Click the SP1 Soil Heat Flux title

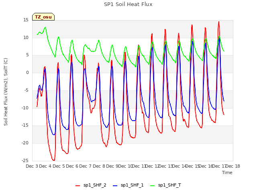click(x=128, y=4)
